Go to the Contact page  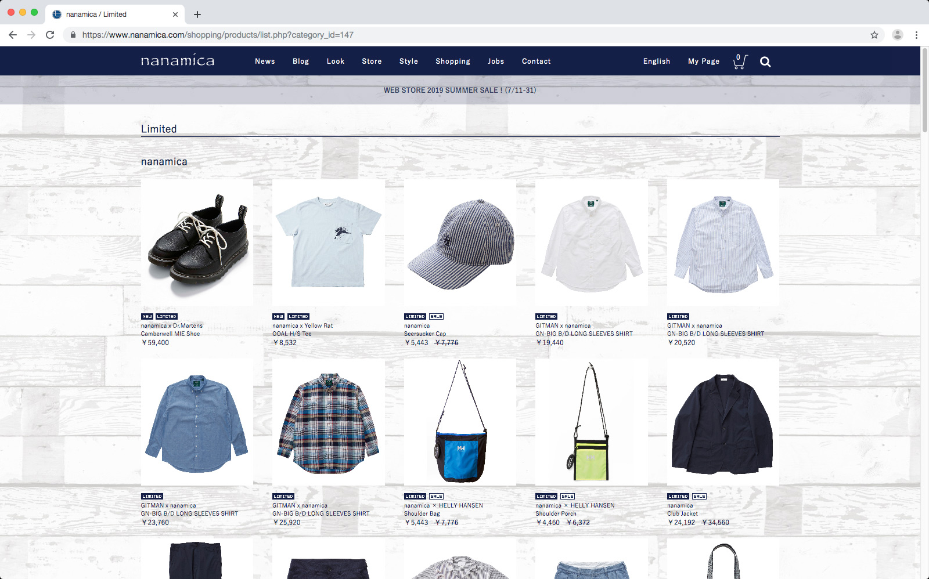coord(536,61)
